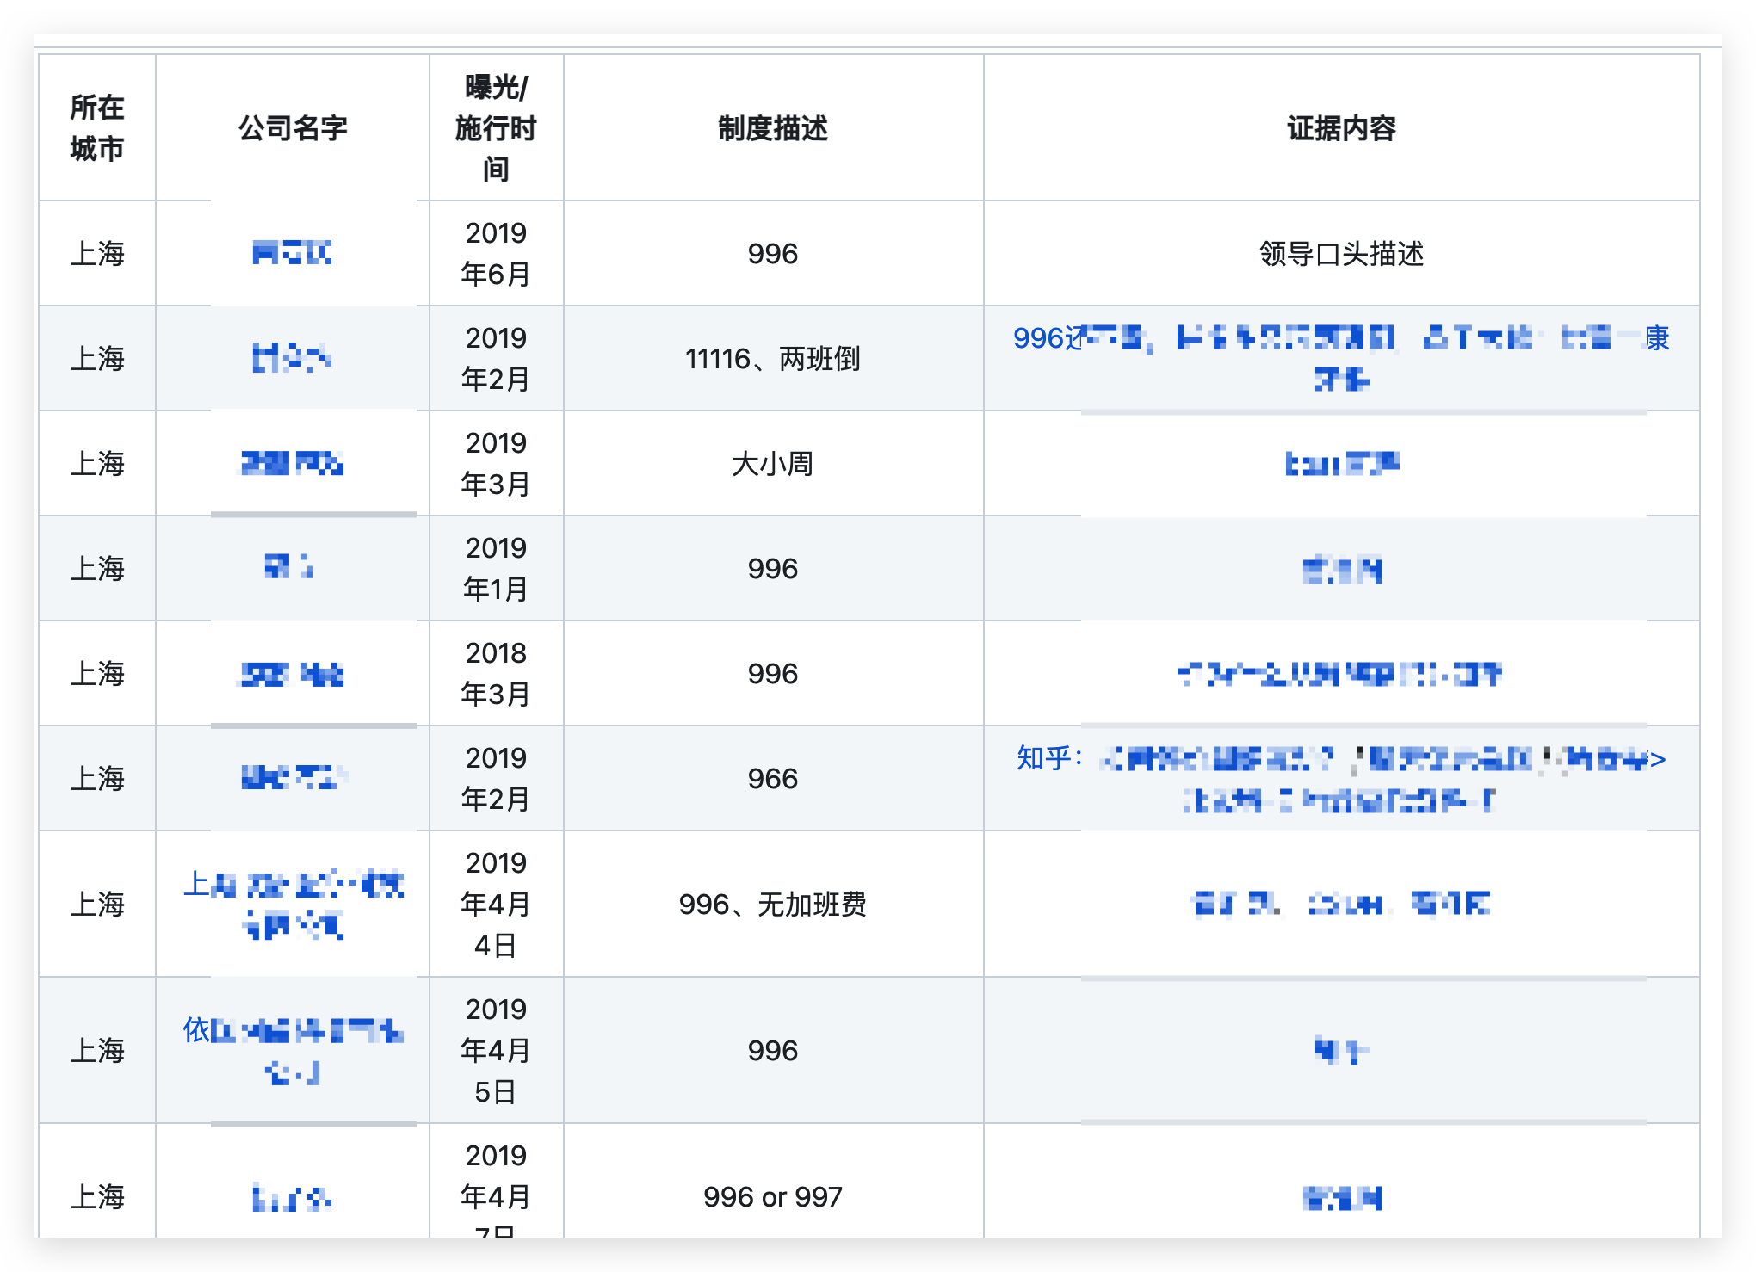
Task: Select 上海 in the 996 or 997 row
Action: click(x=97, y=1181)
